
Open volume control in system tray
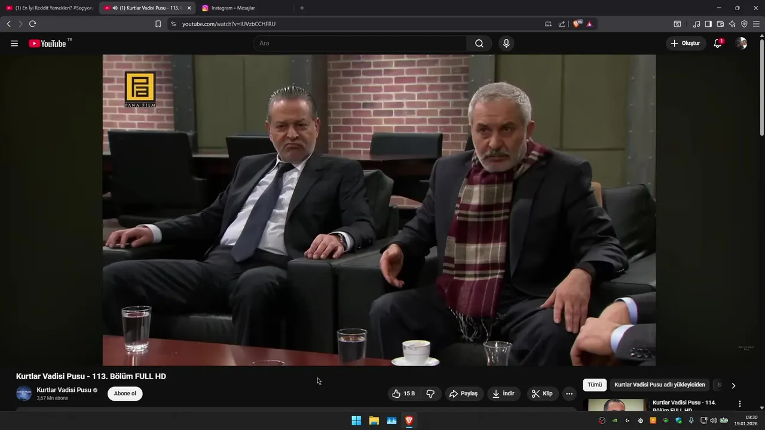(x=714, y=420)
